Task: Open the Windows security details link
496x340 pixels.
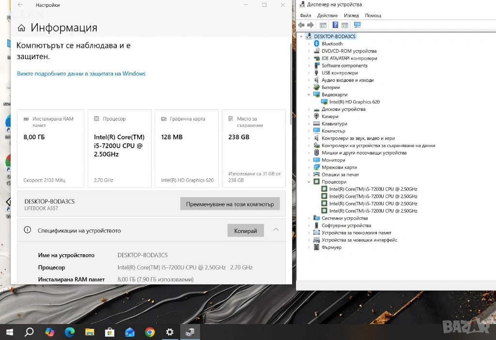Action: click(81, 74)
